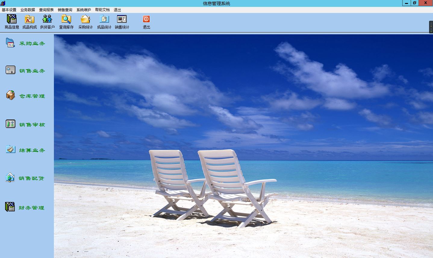Click the green 销售审核 label
Screen dimensions: 433x258
coord(32,125)
